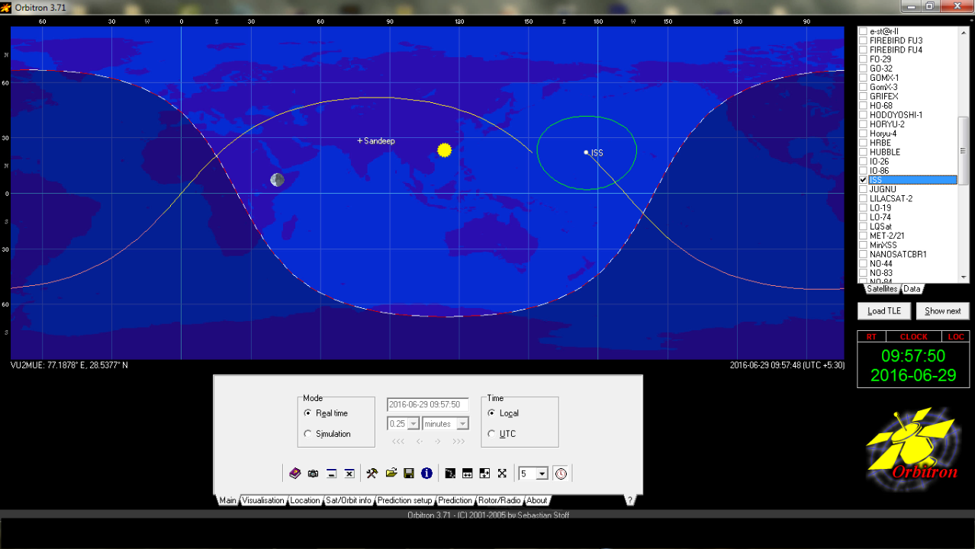Click the fast forward >>> button
This screenshot has width=975, height=549.
tap(459, 441)
